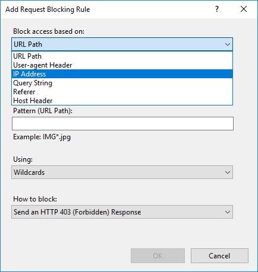258x272 pixels.
Task: Choose Referer in the dropdown list
Action: 122,92
